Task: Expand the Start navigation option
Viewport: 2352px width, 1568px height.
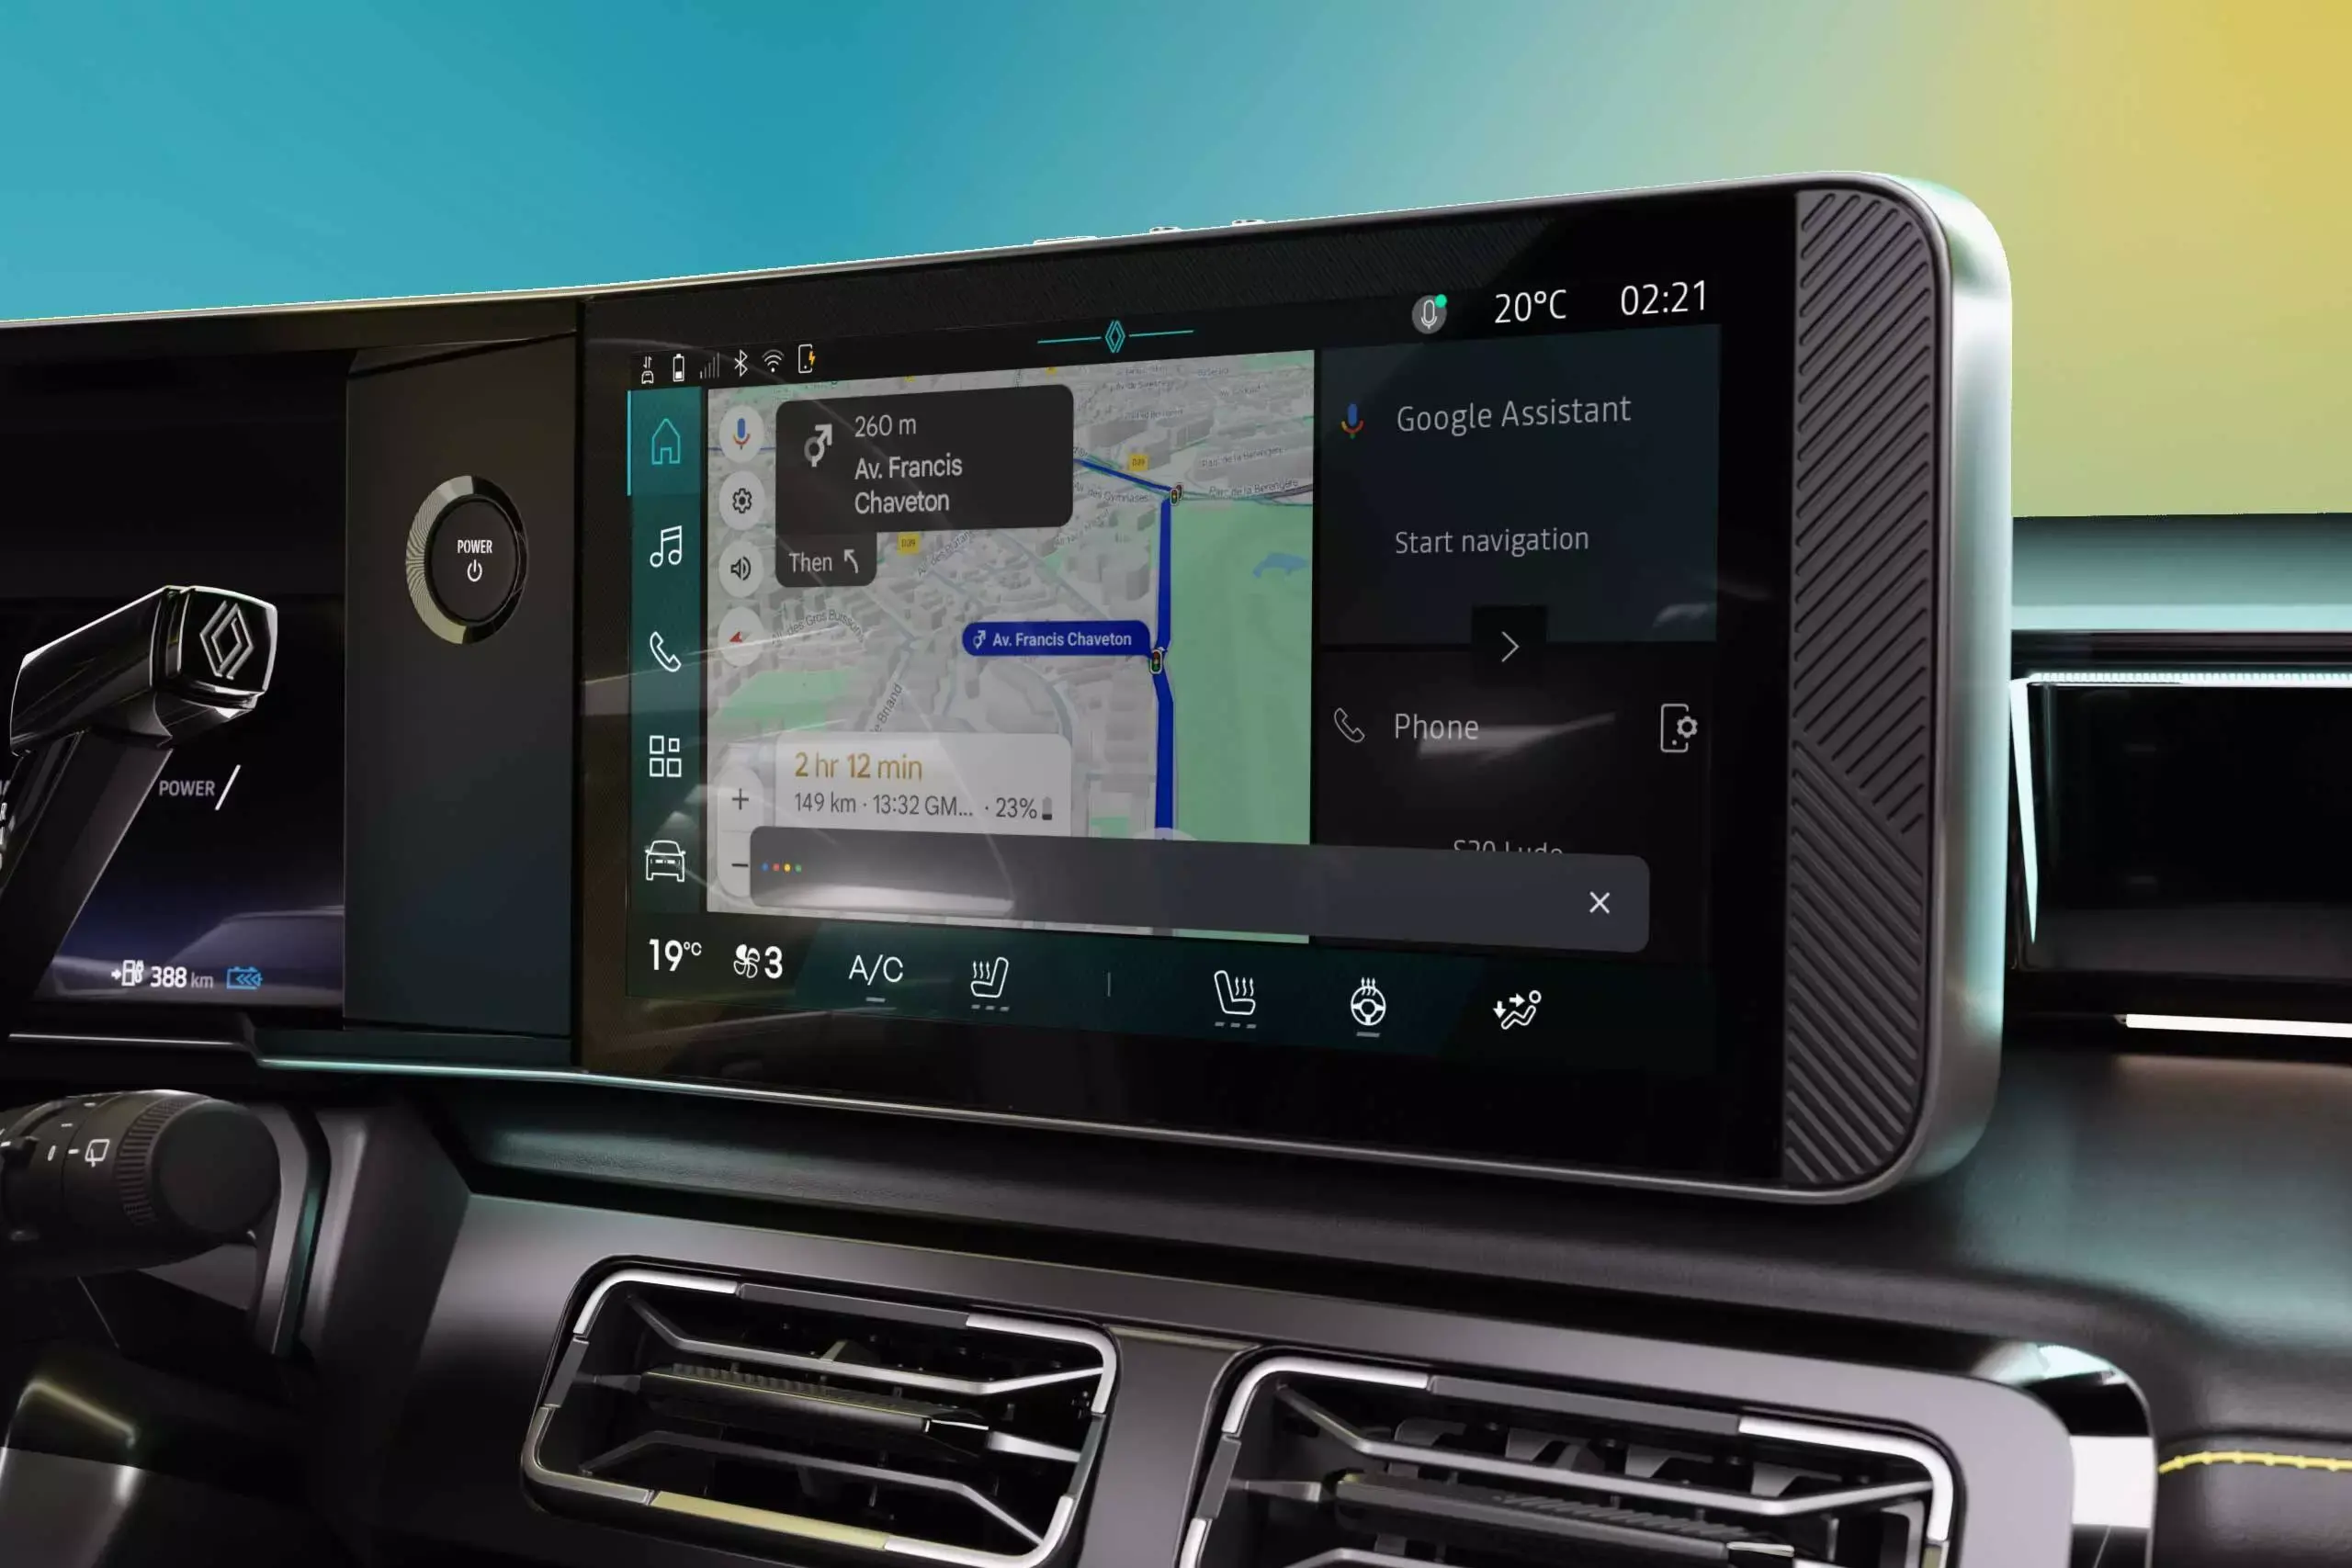Action: (1510, 646)
